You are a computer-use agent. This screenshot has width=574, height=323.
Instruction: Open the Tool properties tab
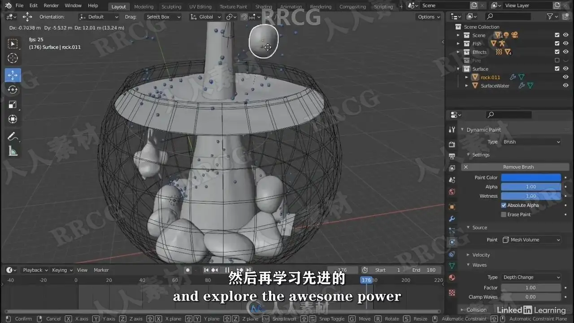[452, 130]
